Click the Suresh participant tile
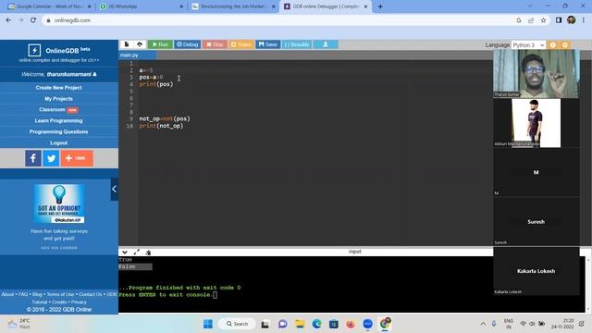The image size is (592, 333). pos(536,222)
